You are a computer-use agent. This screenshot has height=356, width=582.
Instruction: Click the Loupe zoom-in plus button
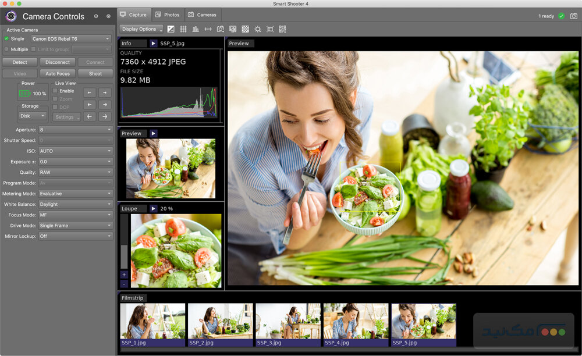coord(124,274)
